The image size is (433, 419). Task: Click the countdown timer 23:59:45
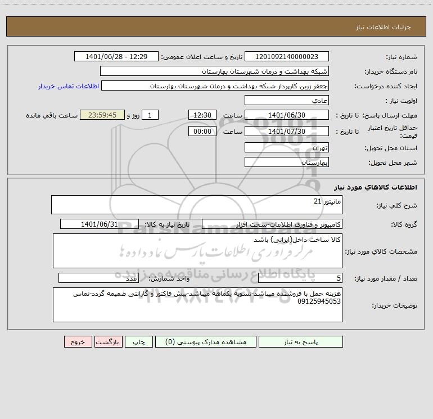102,115
